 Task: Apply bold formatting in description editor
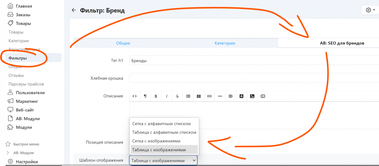[x=156, y=96]
